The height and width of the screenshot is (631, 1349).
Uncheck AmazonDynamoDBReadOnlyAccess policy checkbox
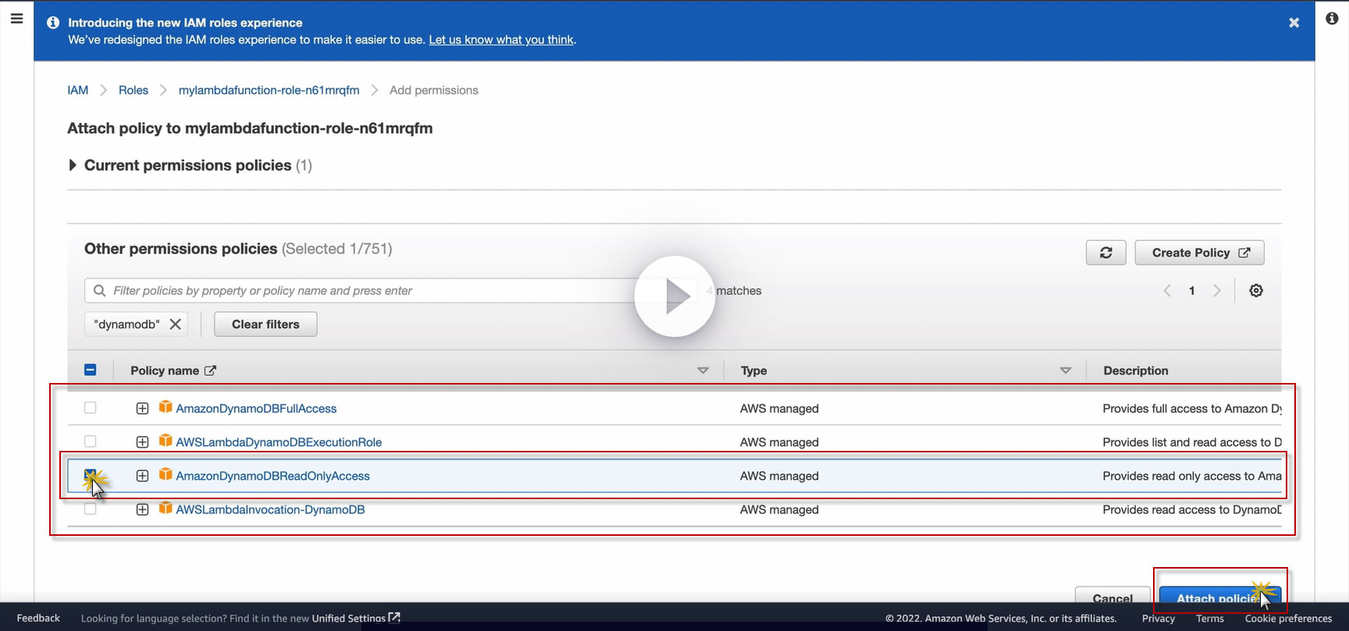coord(91,475)
